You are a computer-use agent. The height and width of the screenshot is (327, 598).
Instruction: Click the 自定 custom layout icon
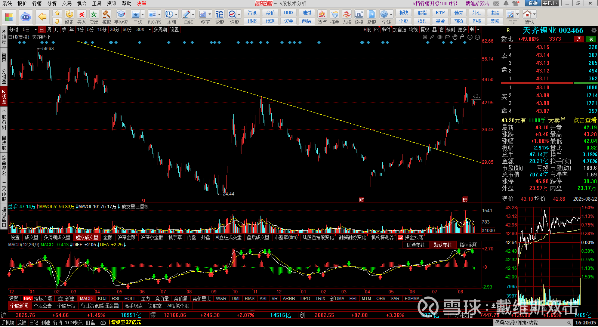coord(511,14)
